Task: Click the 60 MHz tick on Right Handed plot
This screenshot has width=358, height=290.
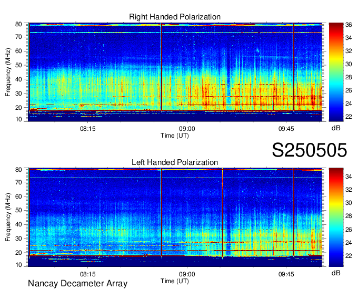Action: click(x=18, y=51)
